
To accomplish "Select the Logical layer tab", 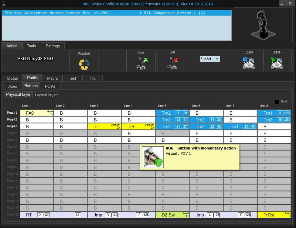I will (46, 95).
